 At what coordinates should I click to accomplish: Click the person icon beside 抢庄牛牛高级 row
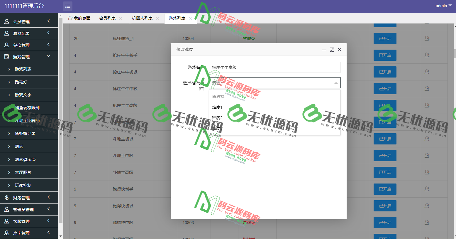coord(427,105)
